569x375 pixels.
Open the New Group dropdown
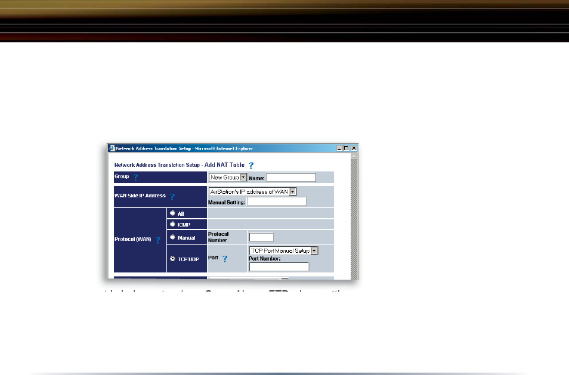pyautogui.click(x=228, y=177)
